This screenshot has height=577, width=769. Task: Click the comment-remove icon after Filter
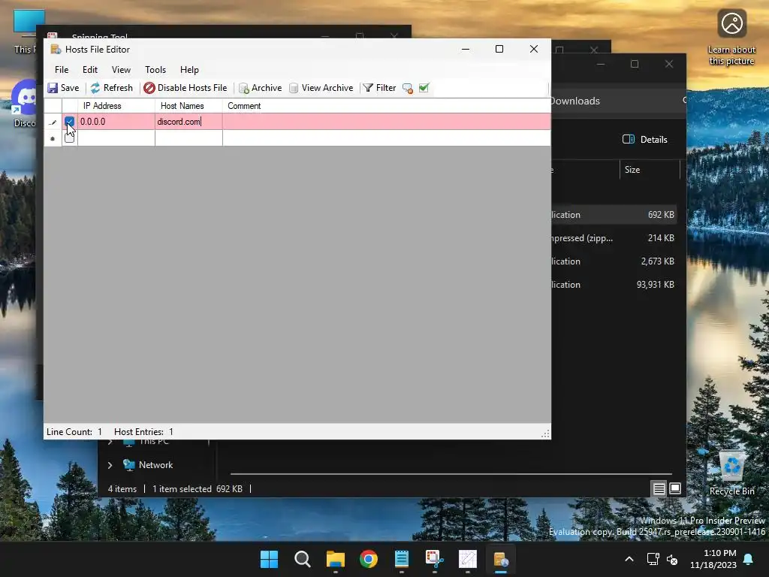click(x=408, y=89)
